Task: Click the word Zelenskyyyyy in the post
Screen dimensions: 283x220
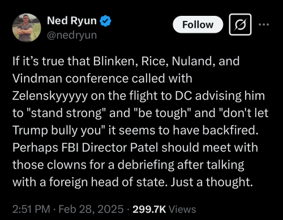Action: [x=50, y=96]
